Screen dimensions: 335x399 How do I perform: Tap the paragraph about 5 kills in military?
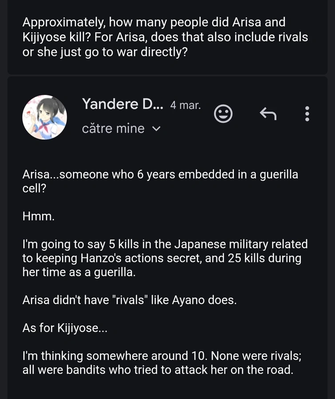pyautogui.click(x=165, y=258)
